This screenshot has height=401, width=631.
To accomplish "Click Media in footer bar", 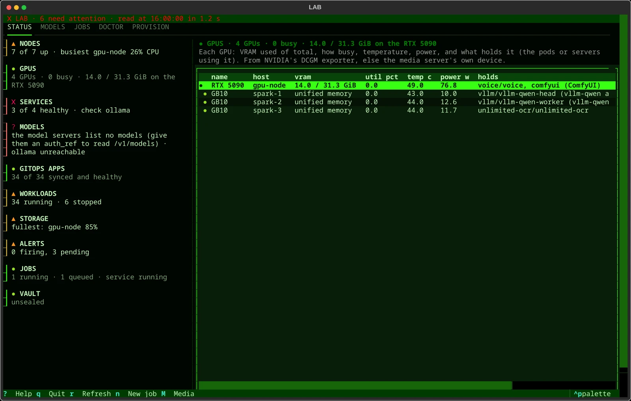I will tap(184, 394).
